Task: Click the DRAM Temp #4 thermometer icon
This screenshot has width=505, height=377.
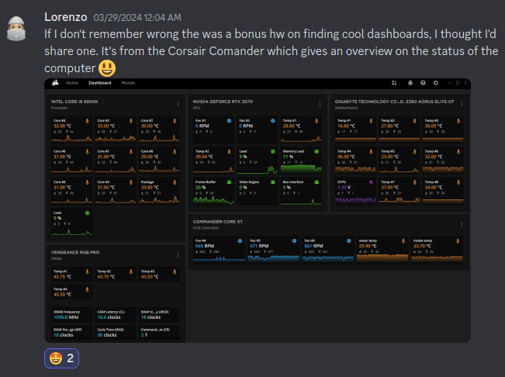Action: 87,289
